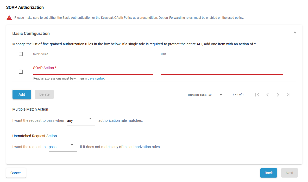Open the Items per page arrow icon
Image resolution: width=308 pixels, height=182 pixels.
(x=220, y=95)
